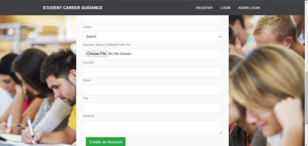Screen dimensions: 308x146
Task: Click the Create an Account button
Action: click(106, 142)
